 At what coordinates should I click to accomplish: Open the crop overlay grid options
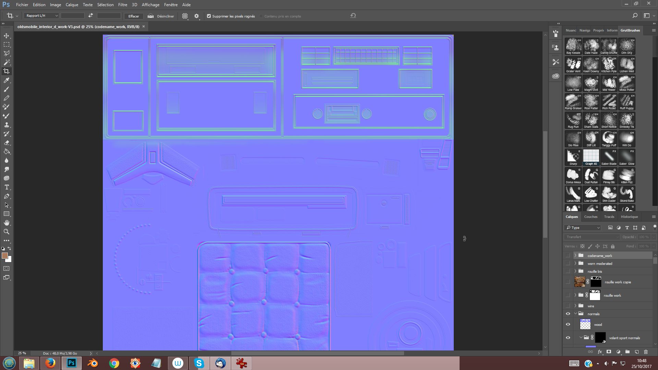pyautogui.click(x=185, y=16)
